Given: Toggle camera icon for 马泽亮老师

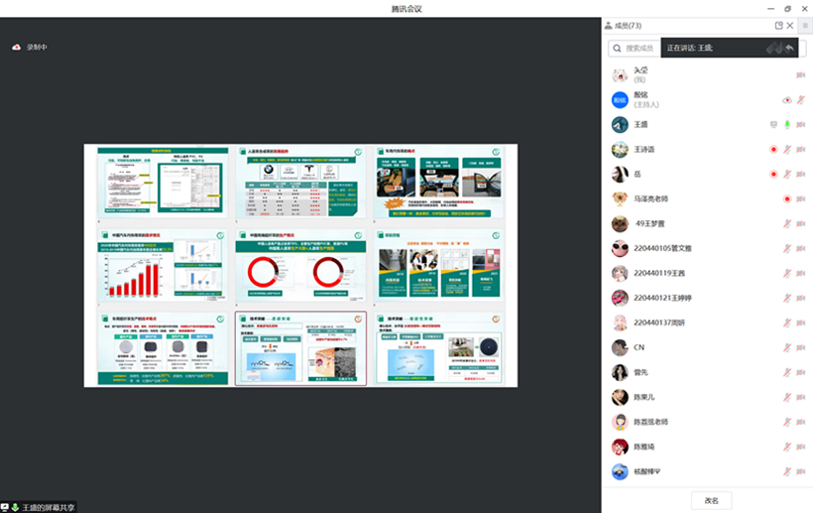Looking at the screenshot, I should click(800, 198).
